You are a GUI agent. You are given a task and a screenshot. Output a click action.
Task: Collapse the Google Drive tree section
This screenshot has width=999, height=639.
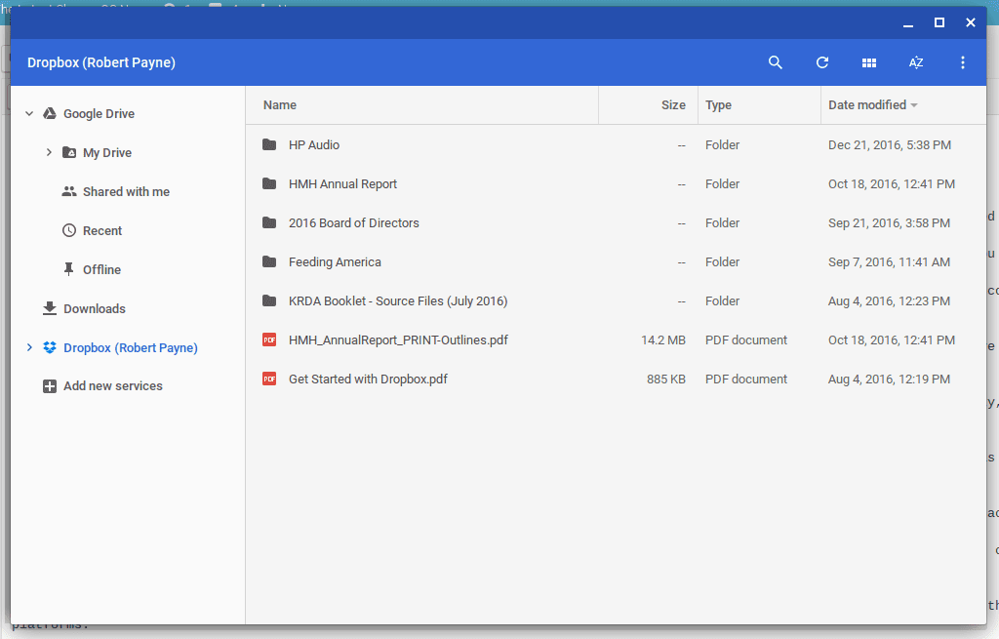[28, 113]
